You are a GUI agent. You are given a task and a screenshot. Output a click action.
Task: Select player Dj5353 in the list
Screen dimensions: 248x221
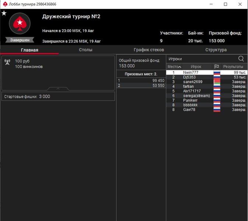(x=189, y=77)
